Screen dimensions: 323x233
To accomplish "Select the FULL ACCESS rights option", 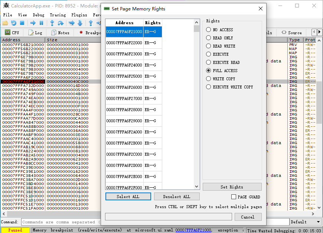I will coord(208,71).
